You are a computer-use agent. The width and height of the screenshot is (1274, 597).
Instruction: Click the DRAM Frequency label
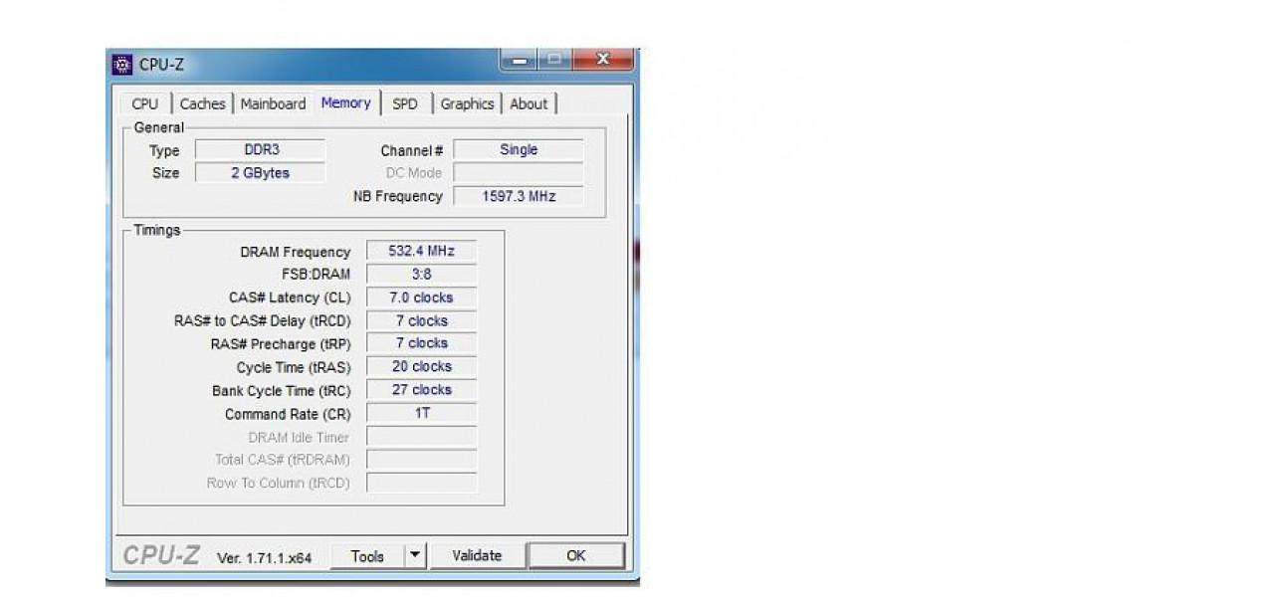pos(296,253)
